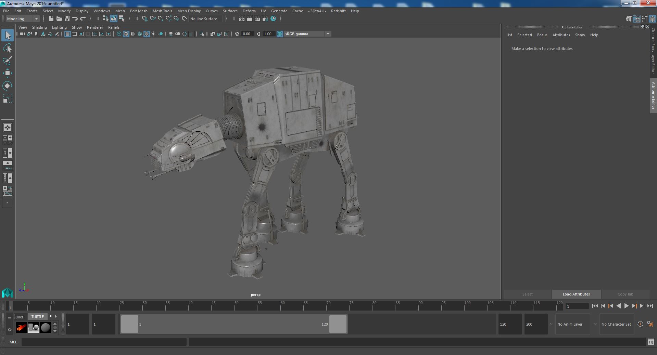Open the viewport Lighting menu
The image size is (657, 355).
tap(59, 27)
